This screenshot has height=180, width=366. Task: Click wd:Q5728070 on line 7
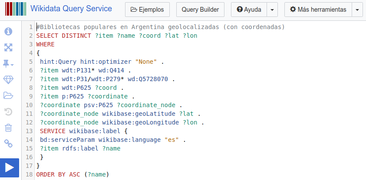148,79
